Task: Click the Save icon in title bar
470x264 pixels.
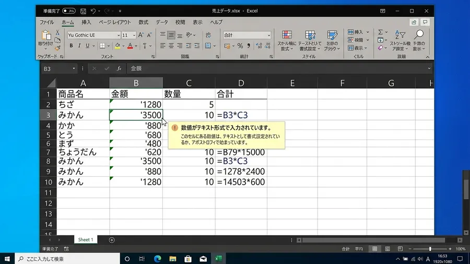Action: [83, 11]
